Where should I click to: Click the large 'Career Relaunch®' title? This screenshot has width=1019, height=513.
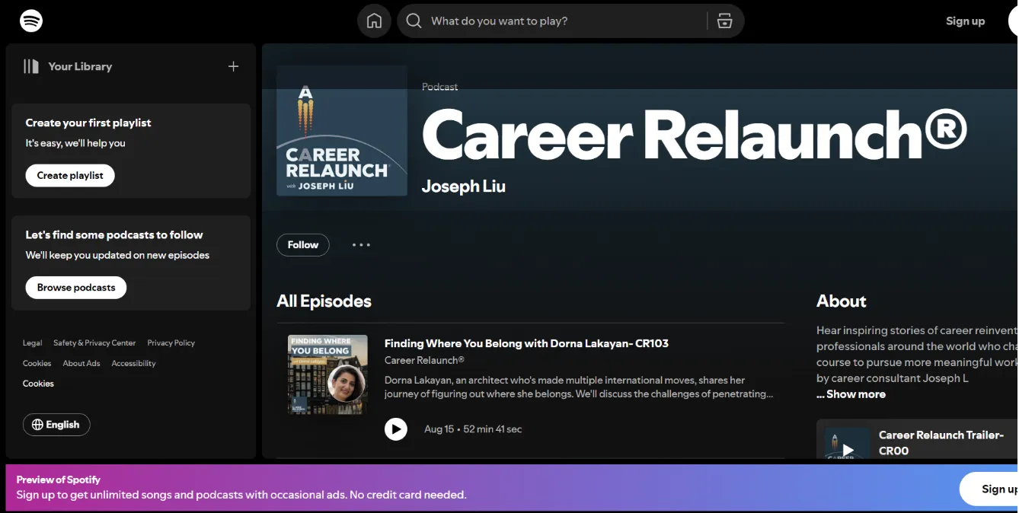click(695, 135)
